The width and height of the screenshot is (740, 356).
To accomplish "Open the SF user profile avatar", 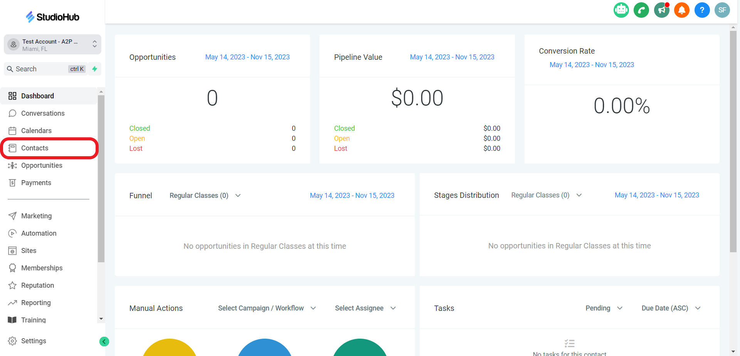I will point(722,10).
